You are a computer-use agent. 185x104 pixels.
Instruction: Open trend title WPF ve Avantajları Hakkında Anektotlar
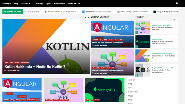click(x=162, y=29)
